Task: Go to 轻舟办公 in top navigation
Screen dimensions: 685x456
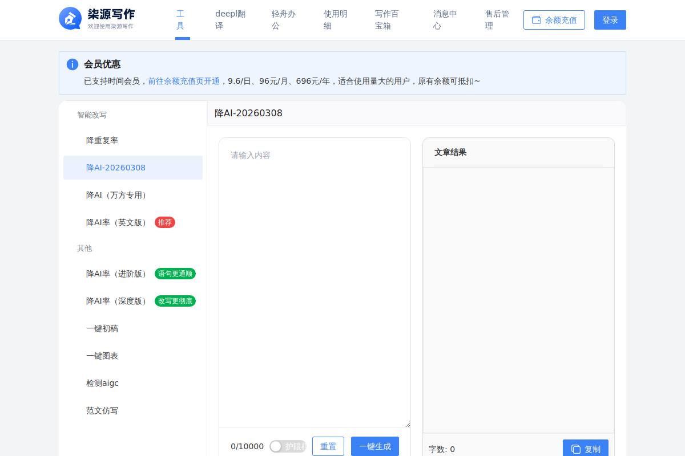Action: (284, 20)
